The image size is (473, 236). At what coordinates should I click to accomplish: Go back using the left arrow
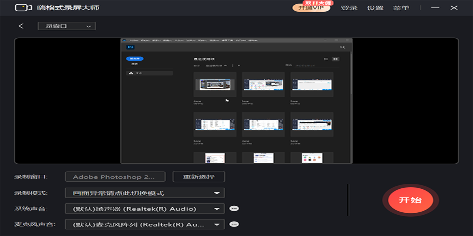coord(21,26)
